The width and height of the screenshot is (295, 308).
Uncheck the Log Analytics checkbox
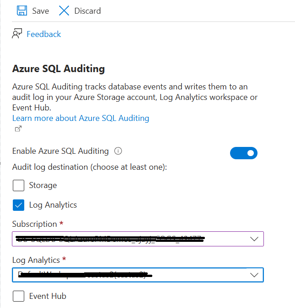point(18,205)
